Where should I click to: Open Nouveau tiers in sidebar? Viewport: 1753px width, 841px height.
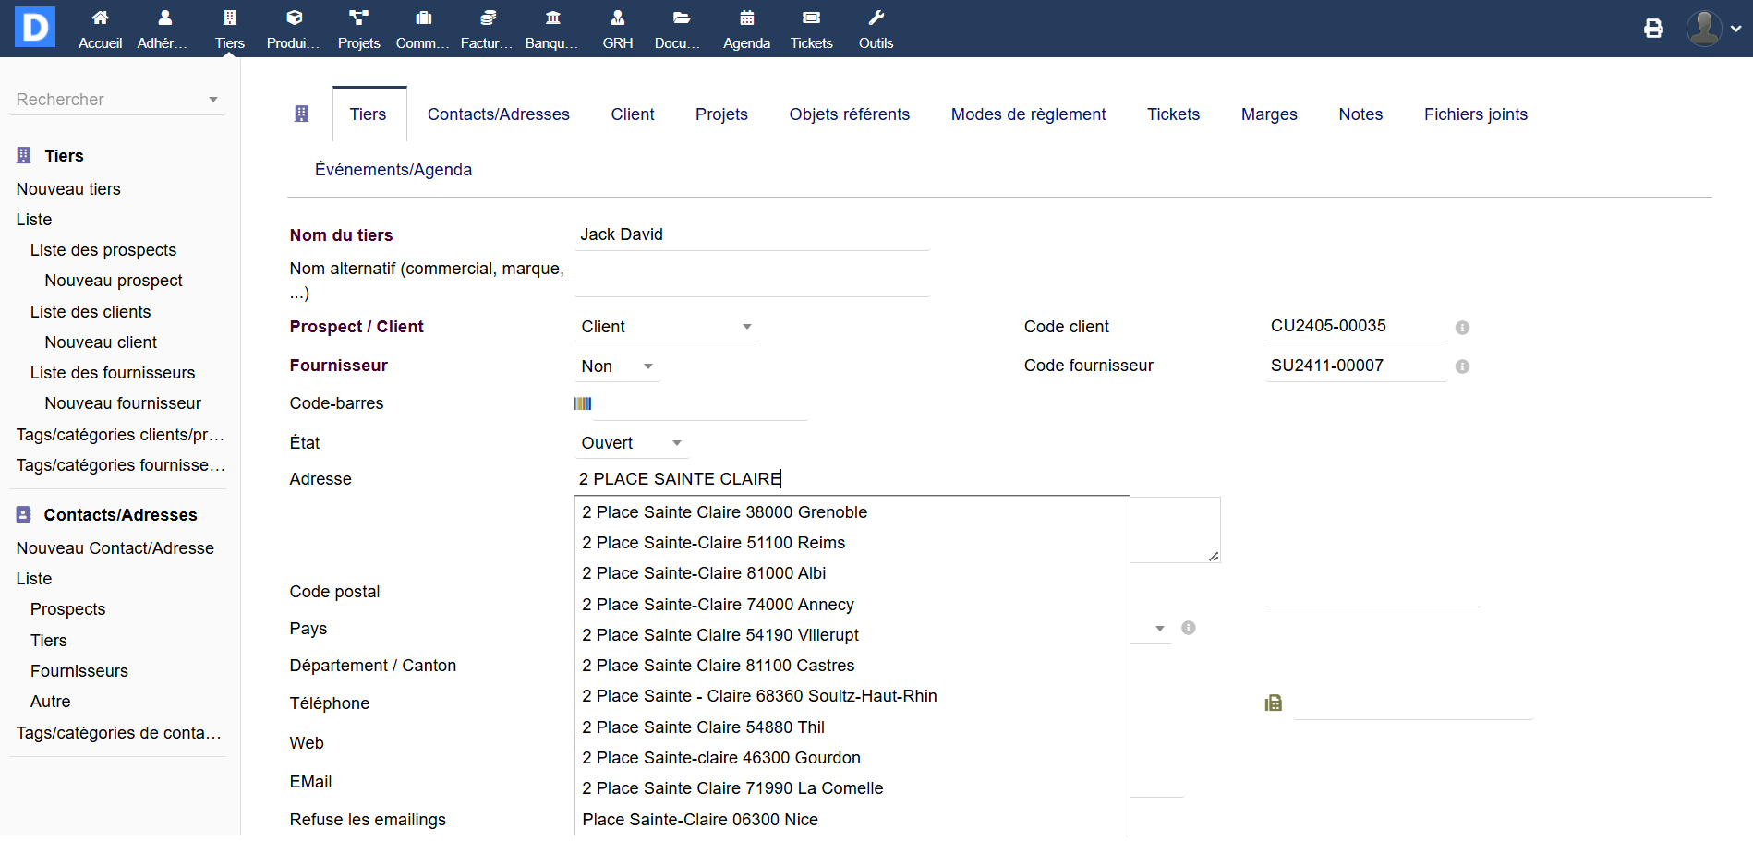click(68, 189)
